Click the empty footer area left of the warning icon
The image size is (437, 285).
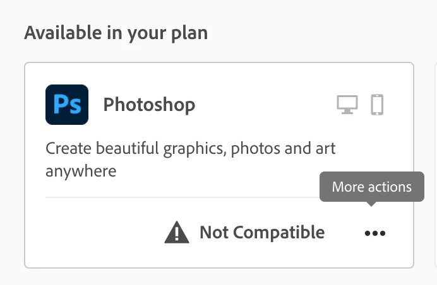[103, 233]
